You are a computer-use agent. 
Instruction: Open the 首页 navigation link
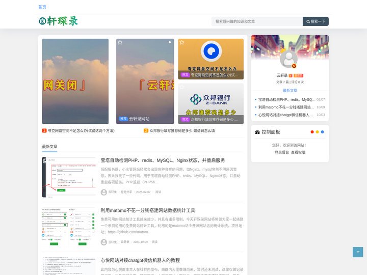42,7
